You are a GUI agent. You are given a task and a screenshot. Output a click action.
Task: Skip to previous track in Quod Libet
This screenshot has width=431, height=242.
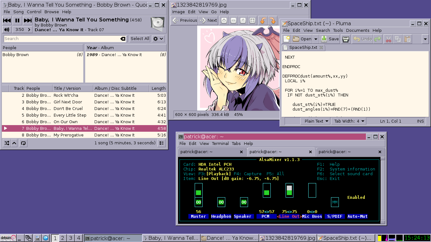click(7, 21)
